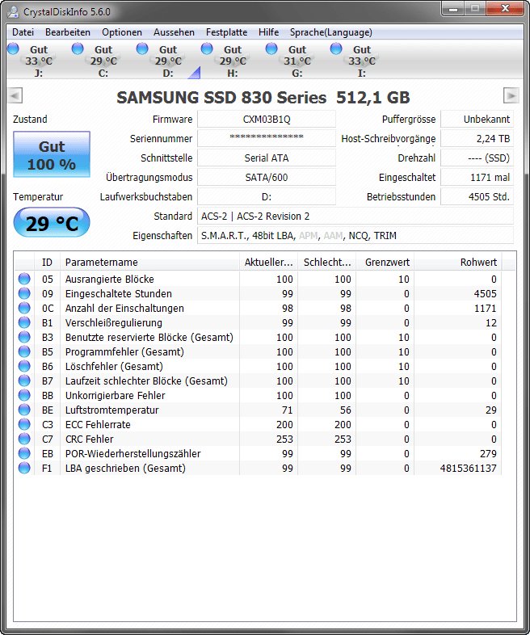This screenshot has width=530, height=635.
Task: Click the Grenzwert column header
Action: [x=385, y=262]
